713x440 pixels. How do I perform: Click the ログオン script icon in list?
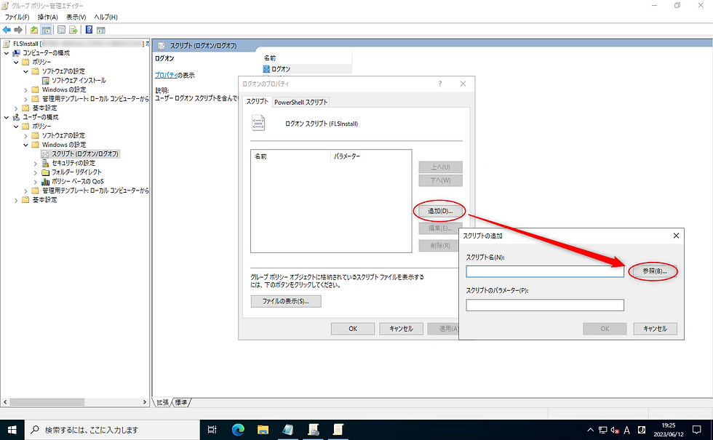266,69
